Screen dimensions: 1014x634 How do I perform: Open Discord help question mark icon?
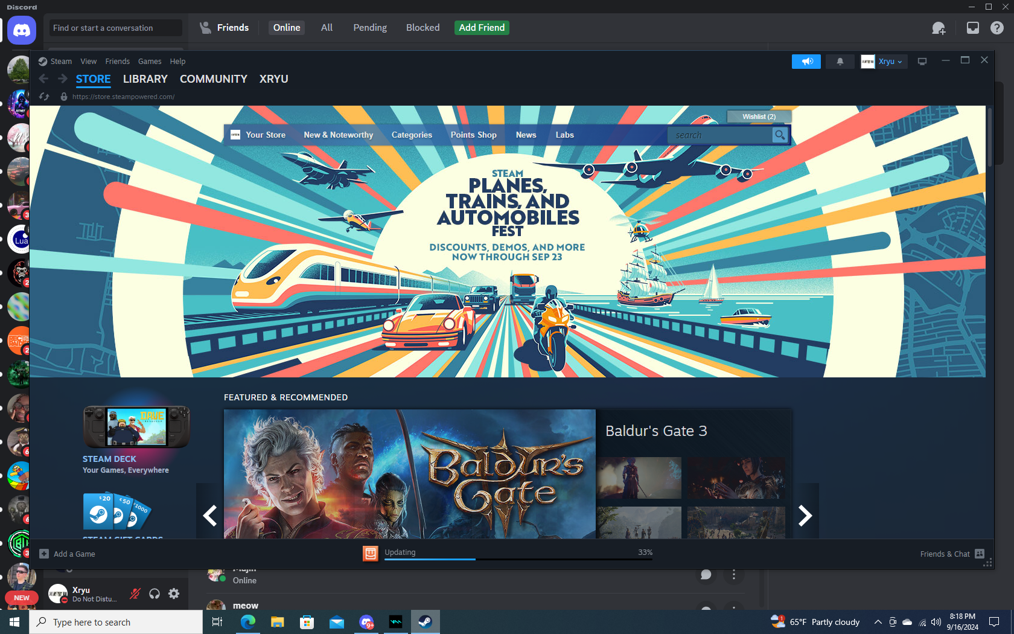coord(996,28)
